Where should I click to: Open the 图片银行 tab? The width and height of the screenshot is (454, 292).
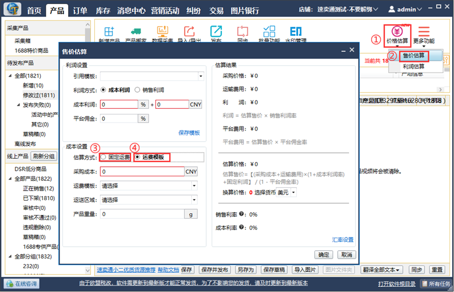245,11
